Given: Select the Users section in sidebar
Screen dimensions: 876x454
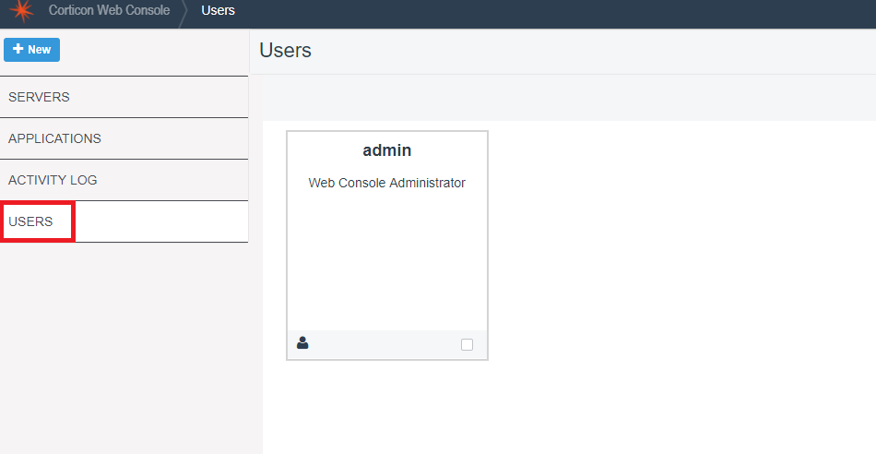Looking at the screenshot, I should coord(124,221).
